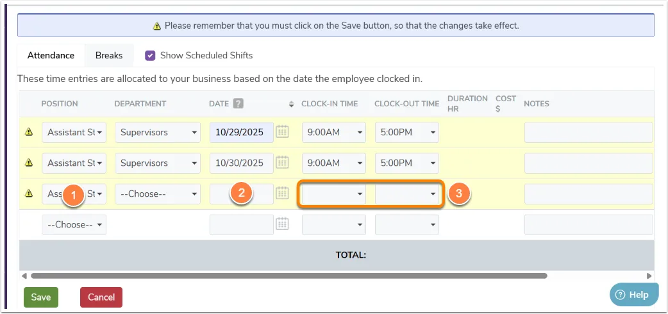Click the date field showing 10/30/2025

(x=242, y=163)
